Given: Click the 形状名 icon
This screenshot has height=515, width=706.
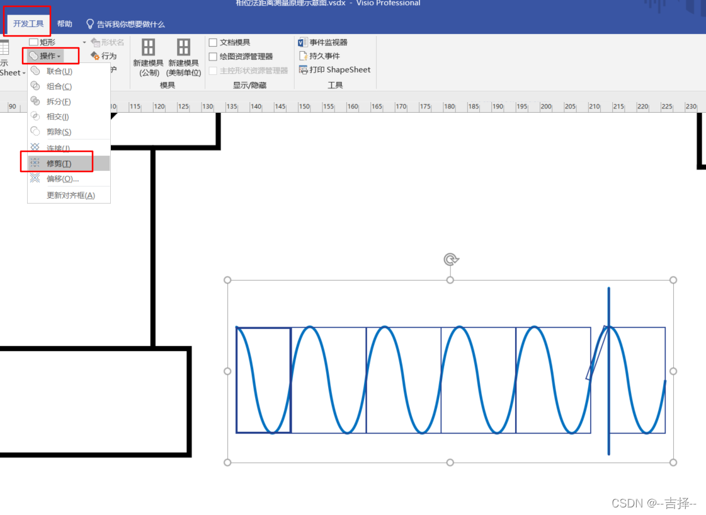Looking at the screenshot, I should pos(95,42).
